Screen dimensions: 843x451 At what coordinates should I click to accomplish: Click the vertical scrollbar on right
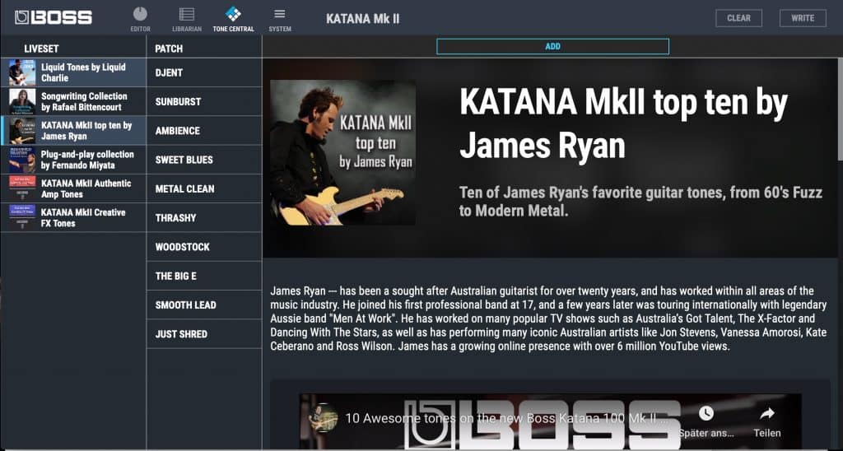coord(840,108)
